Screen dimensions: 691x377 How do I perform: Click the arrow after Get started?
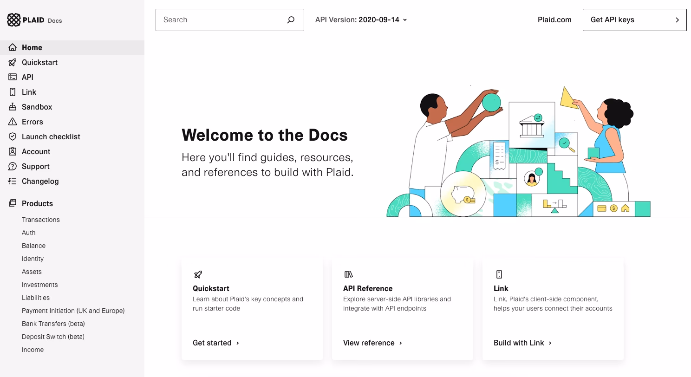[x=237, y=343]
